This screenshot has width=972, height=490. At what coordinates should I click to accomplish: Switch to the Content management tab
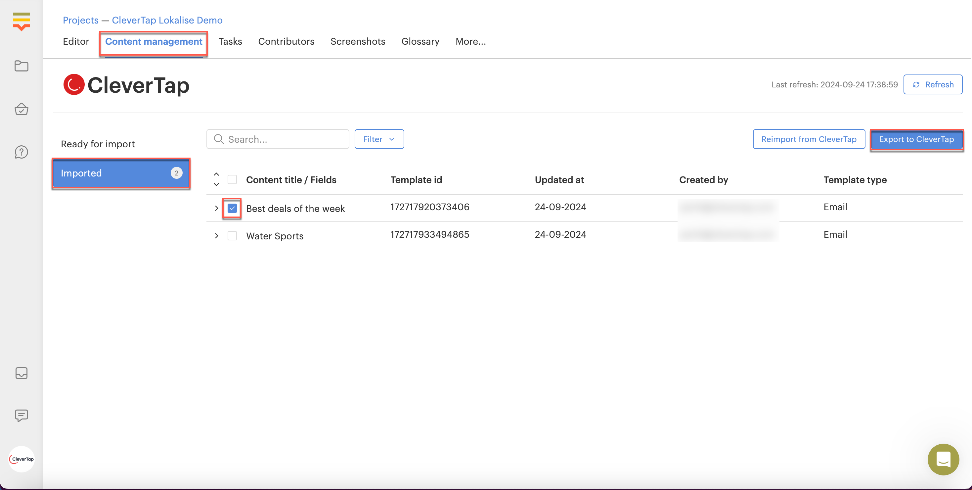pos(154,41)
